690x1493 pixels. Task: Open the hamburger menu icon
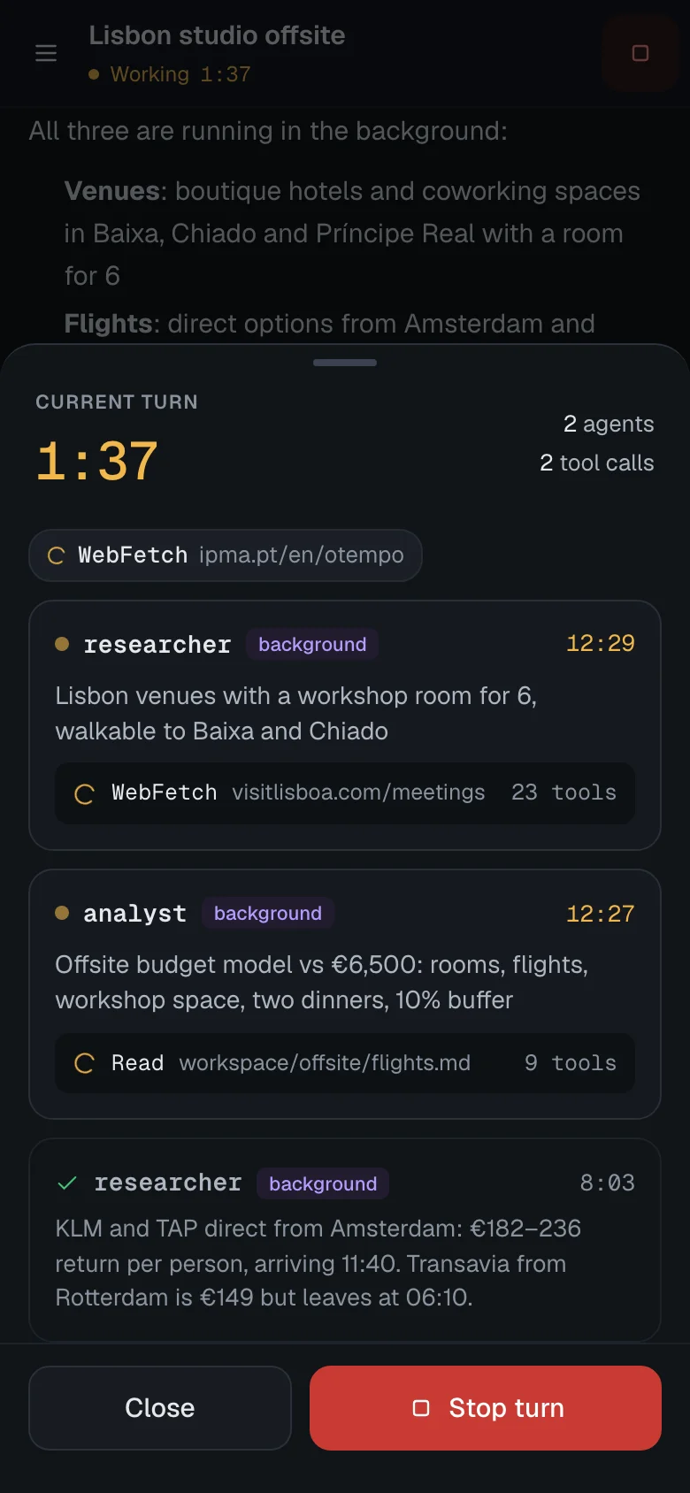[46, 53]
